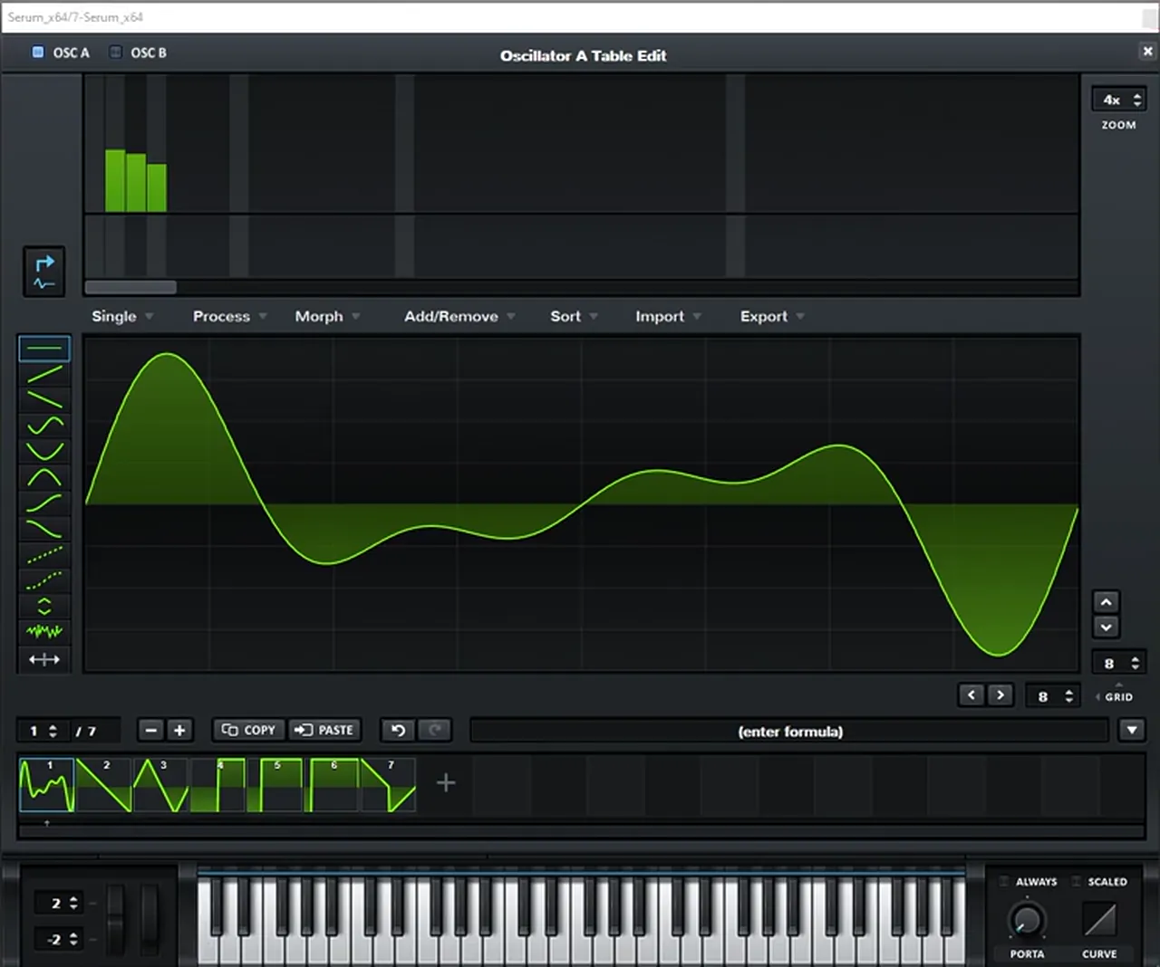
Task: Add a new wavetable frame slot
Action: point(445,783)
